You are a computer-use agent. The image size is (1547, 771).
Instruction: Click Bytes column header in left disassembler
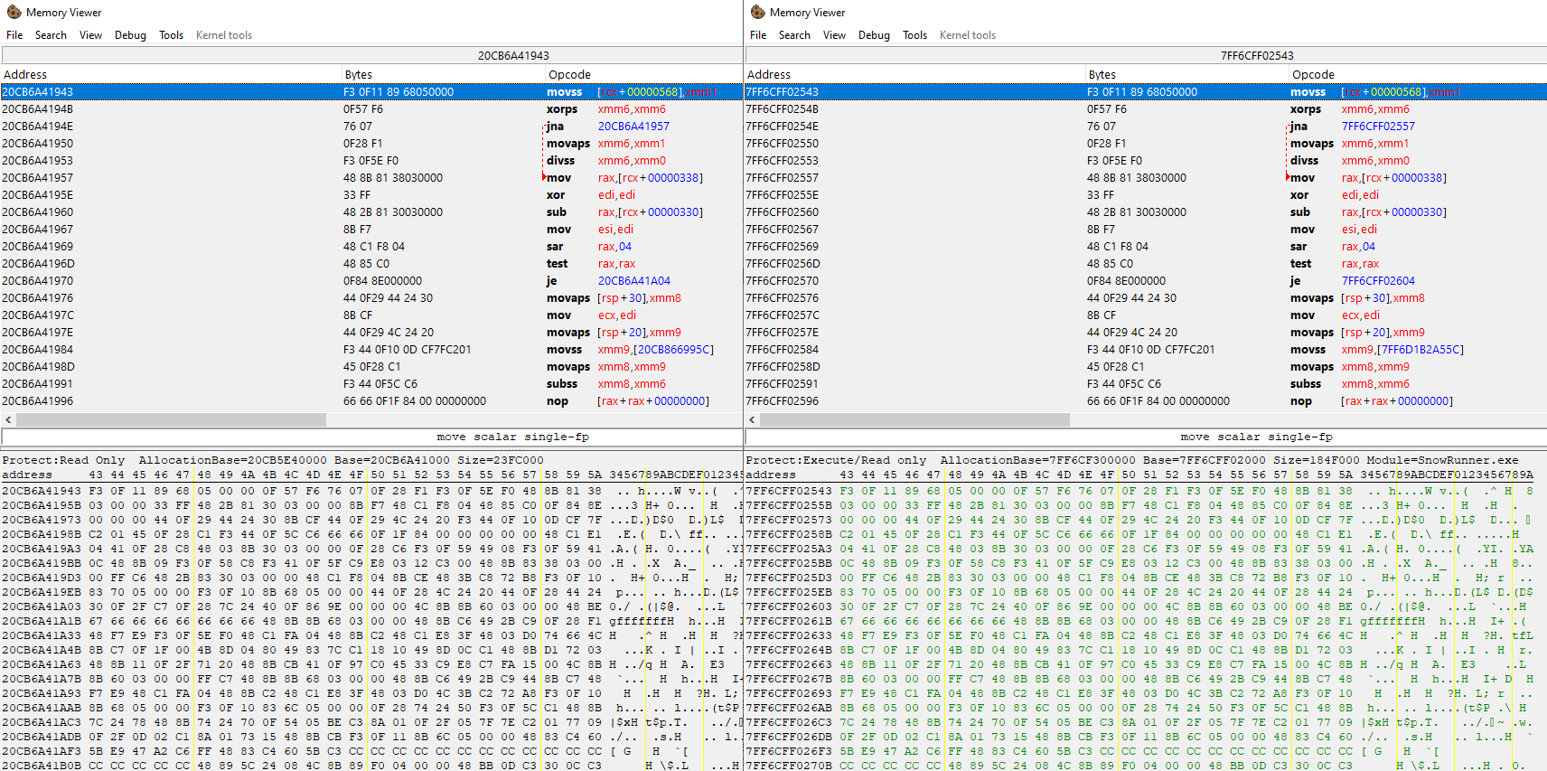pos(444,74)
